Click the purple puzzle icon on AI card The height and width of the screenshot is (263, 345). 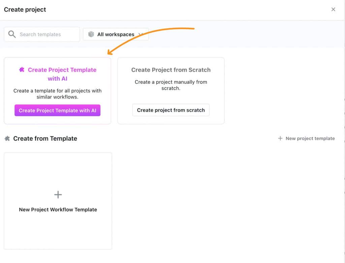coord(22,70)
